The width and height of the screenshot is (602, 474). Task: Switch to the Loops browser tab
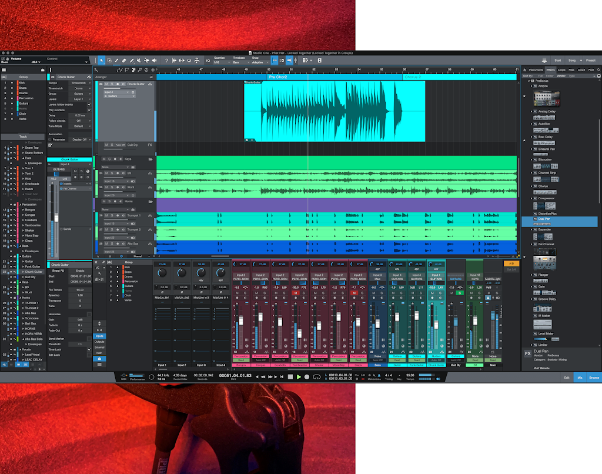click(x=563, y=70)
